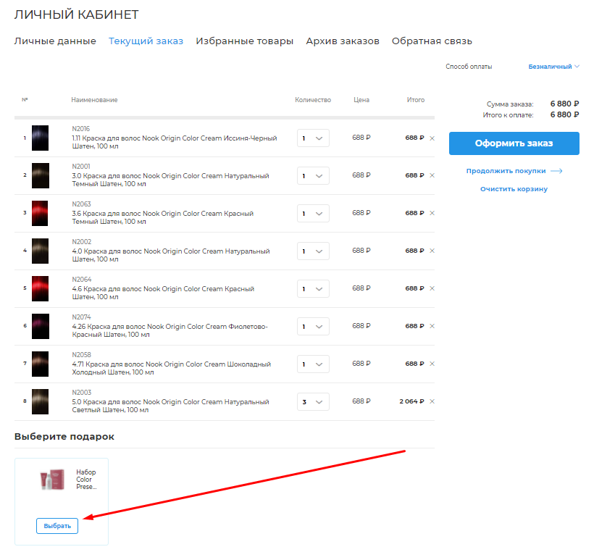Go to Избранные товары tab

(245, 41)
